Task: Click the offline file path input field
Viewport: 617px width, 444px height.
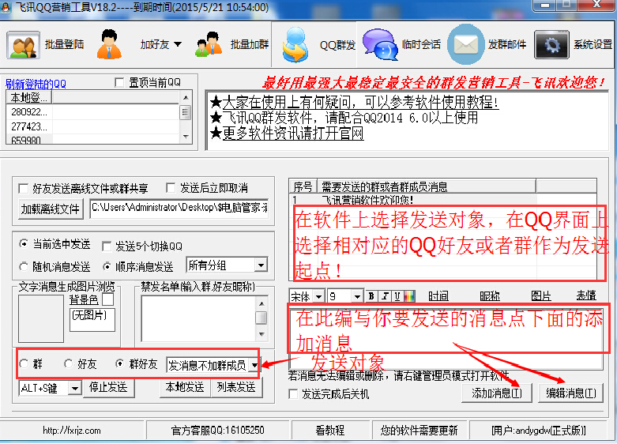Action: coord(179,208)
